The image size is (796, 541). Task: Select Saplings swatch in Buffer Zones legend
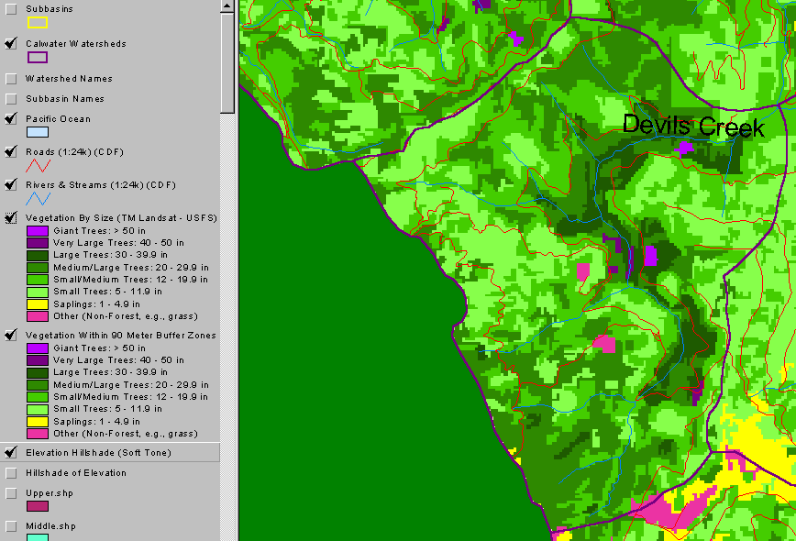(x=38, y=421)
